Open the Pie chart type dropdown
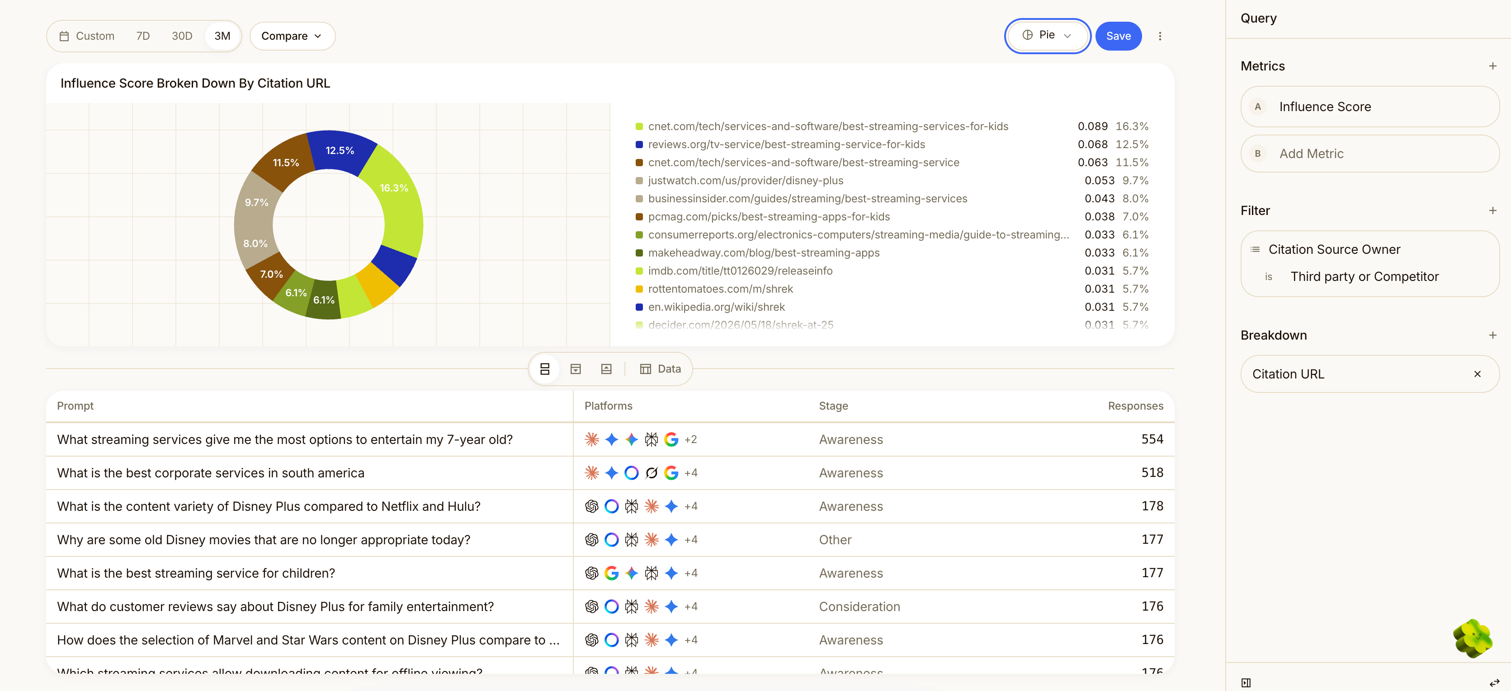This screenshot has height=691, width=1511. (x=1047, y=35)
